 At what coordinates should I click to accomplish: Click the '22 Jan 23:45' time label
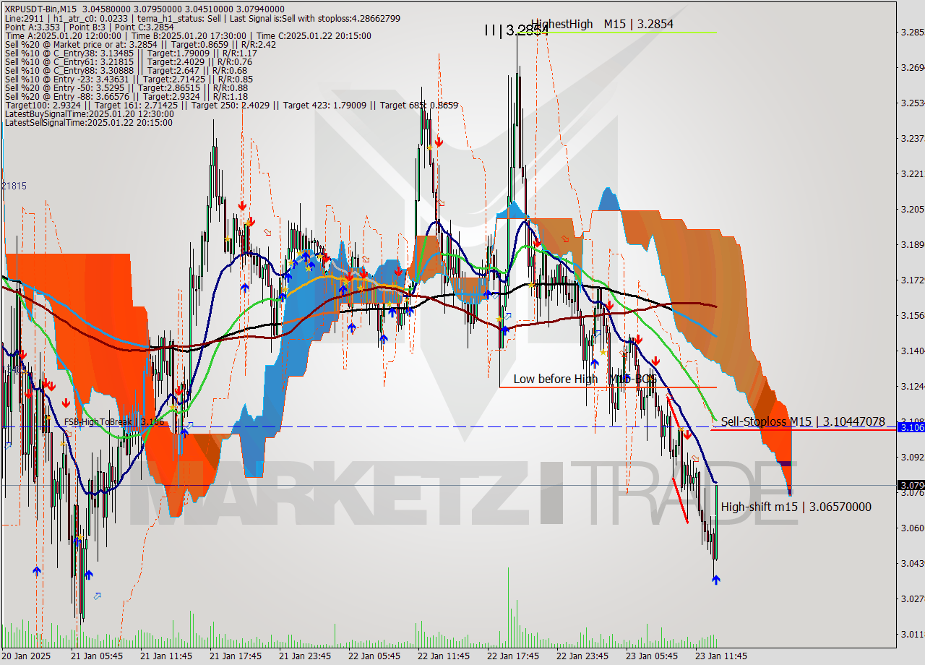pyautogui.click(x=582, y=656)
